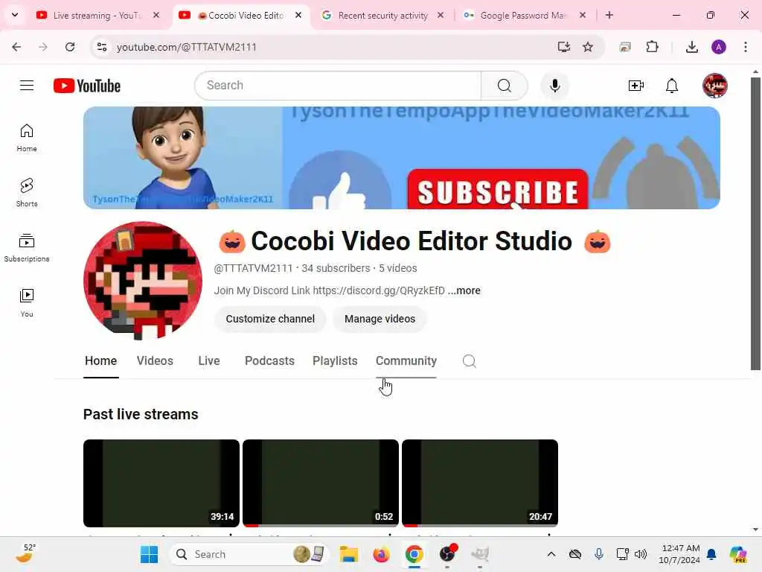Open the channel Podcasts tab

(269, 361)
